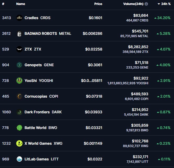Click the Cradles price $0.1601
174x168 pixels.
96,18
